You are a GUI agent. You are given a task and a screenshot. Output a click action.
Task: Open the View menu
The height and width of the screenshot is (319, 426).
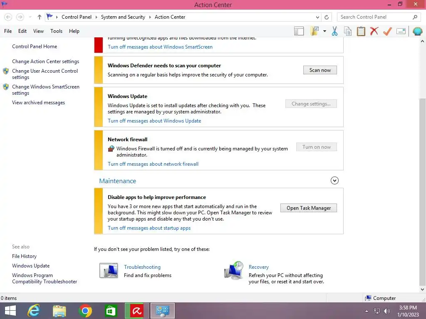click(38, 31)
